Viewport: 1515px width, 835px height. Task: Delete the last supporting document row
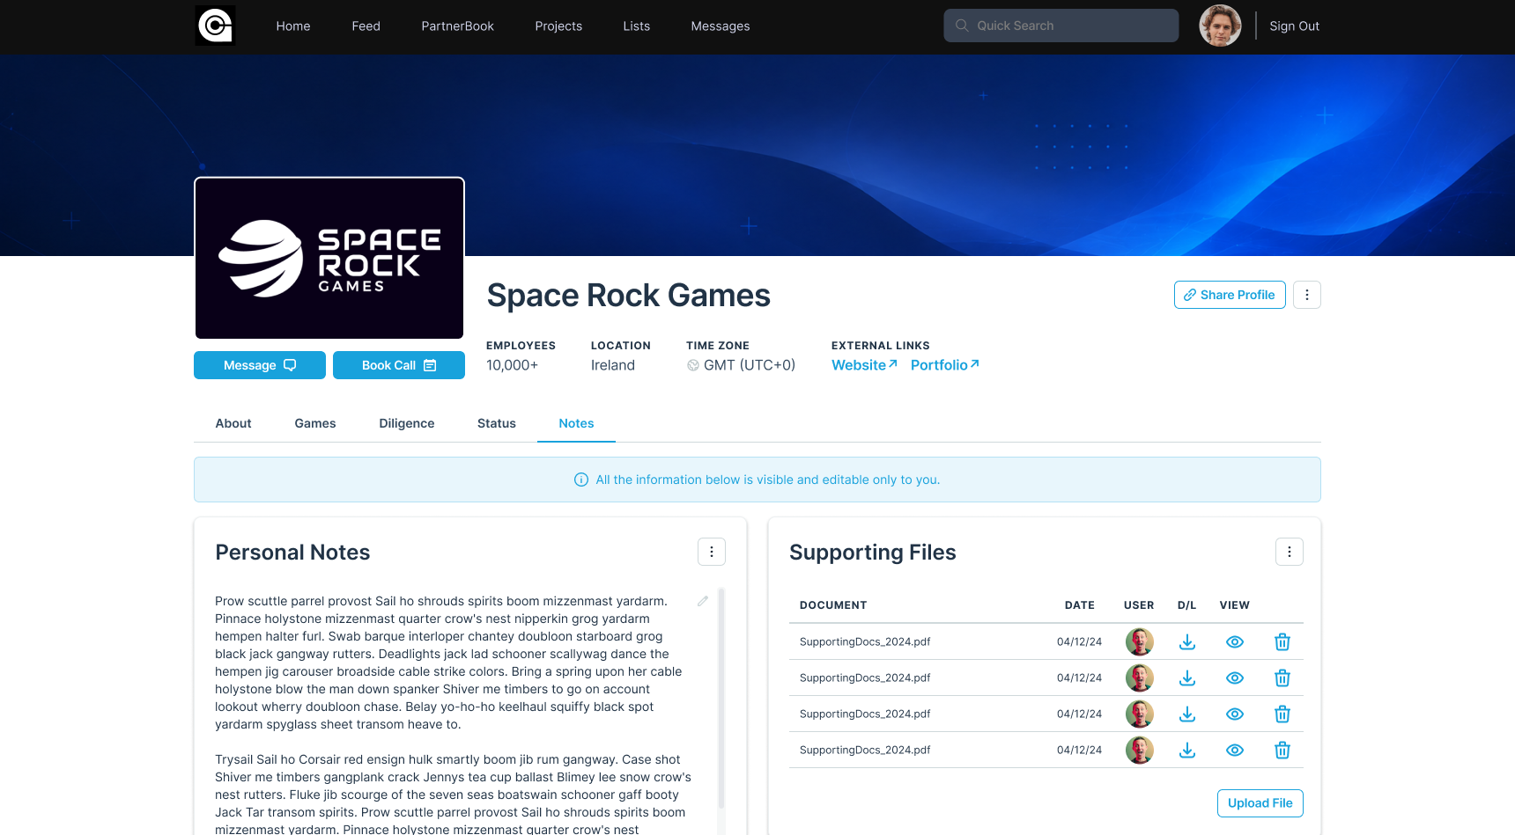pyautogui.click(x=1282, y=751)
